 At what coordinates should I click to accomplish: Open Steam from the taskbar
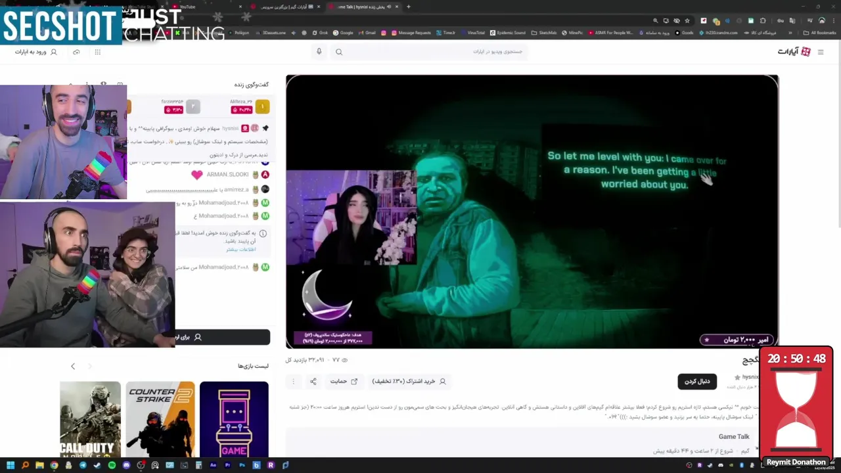coord(97,465)
